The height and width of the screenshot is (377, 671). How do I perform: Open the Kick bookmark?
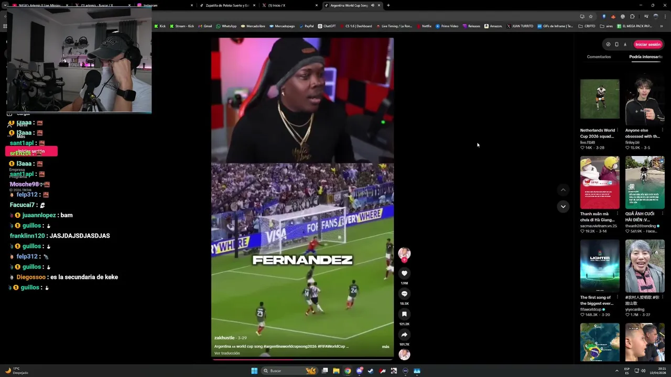[x=160, y=26]
